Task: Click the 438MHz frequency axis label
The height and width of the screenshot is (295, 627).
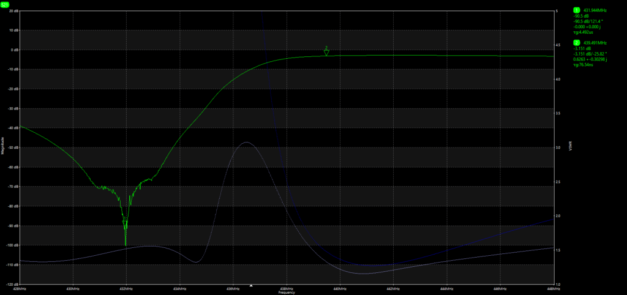Action: click(286, 288)
